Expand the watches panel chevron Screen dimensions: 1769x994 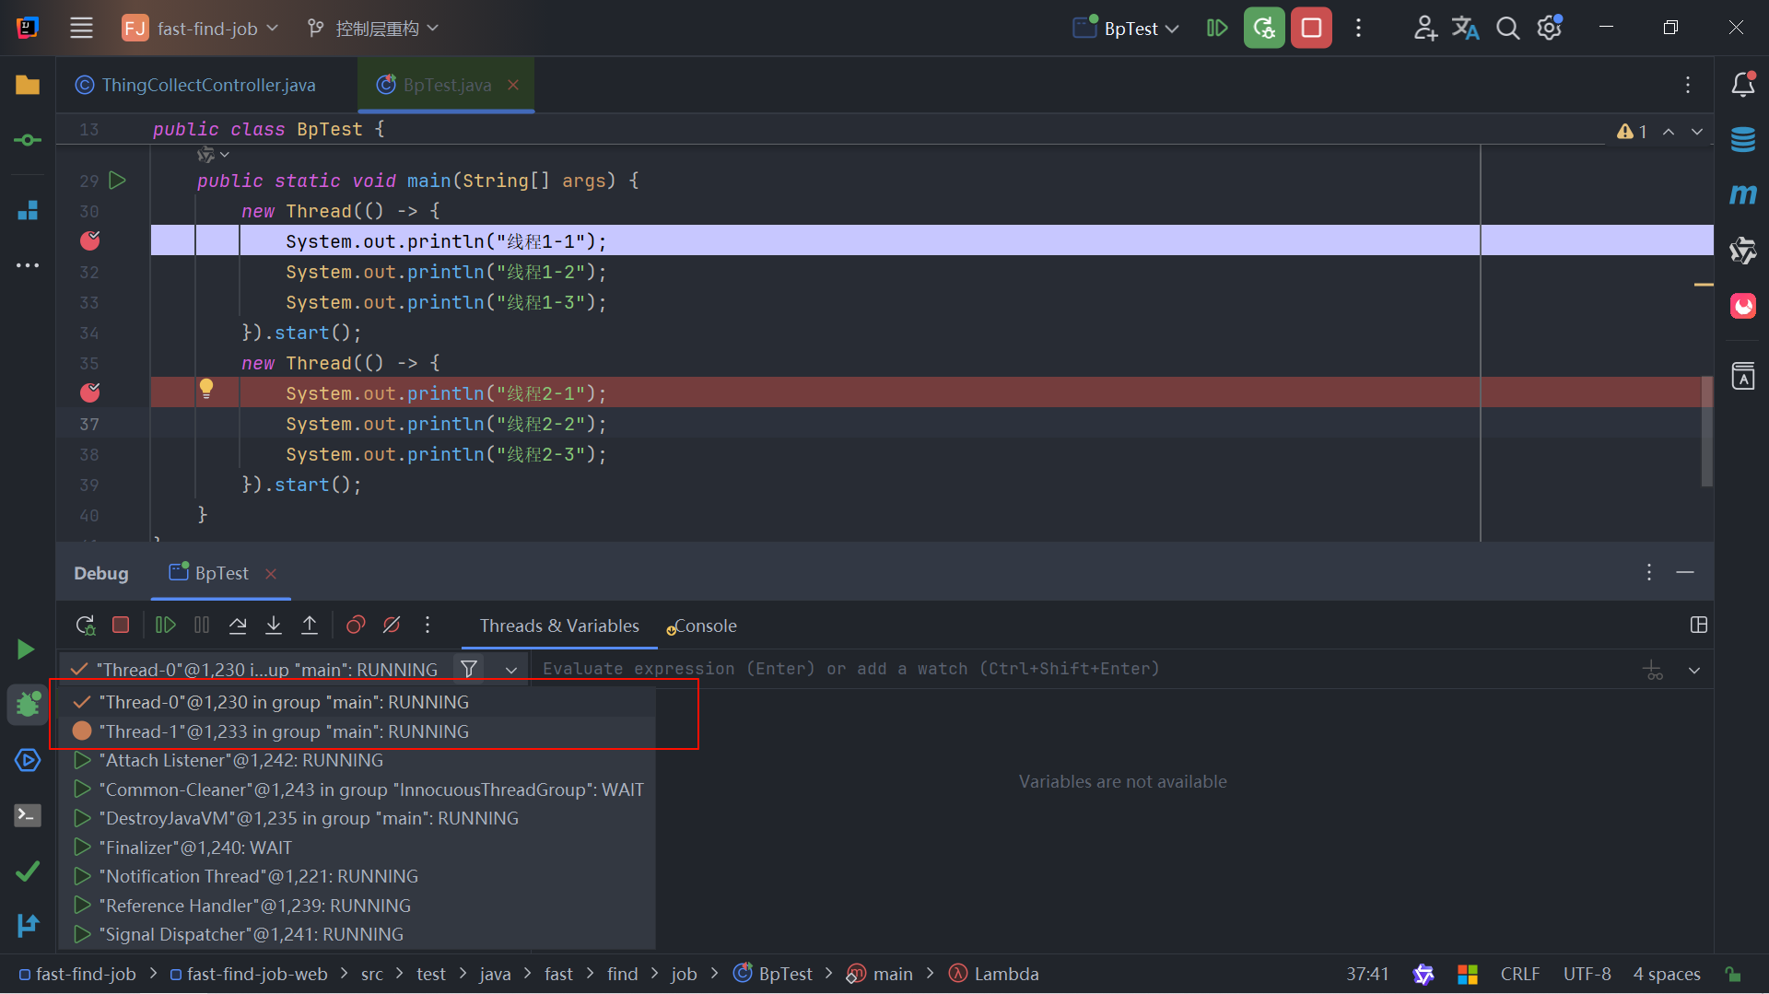tap(1694, 670)
